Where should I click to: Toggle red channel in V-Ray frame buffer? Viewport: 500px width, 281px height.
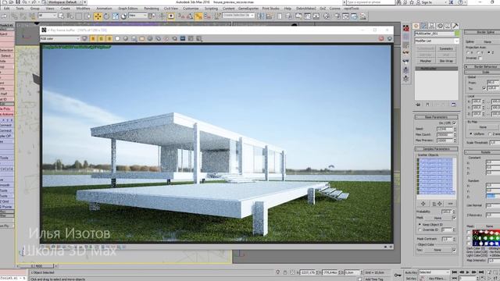(93, 38)
